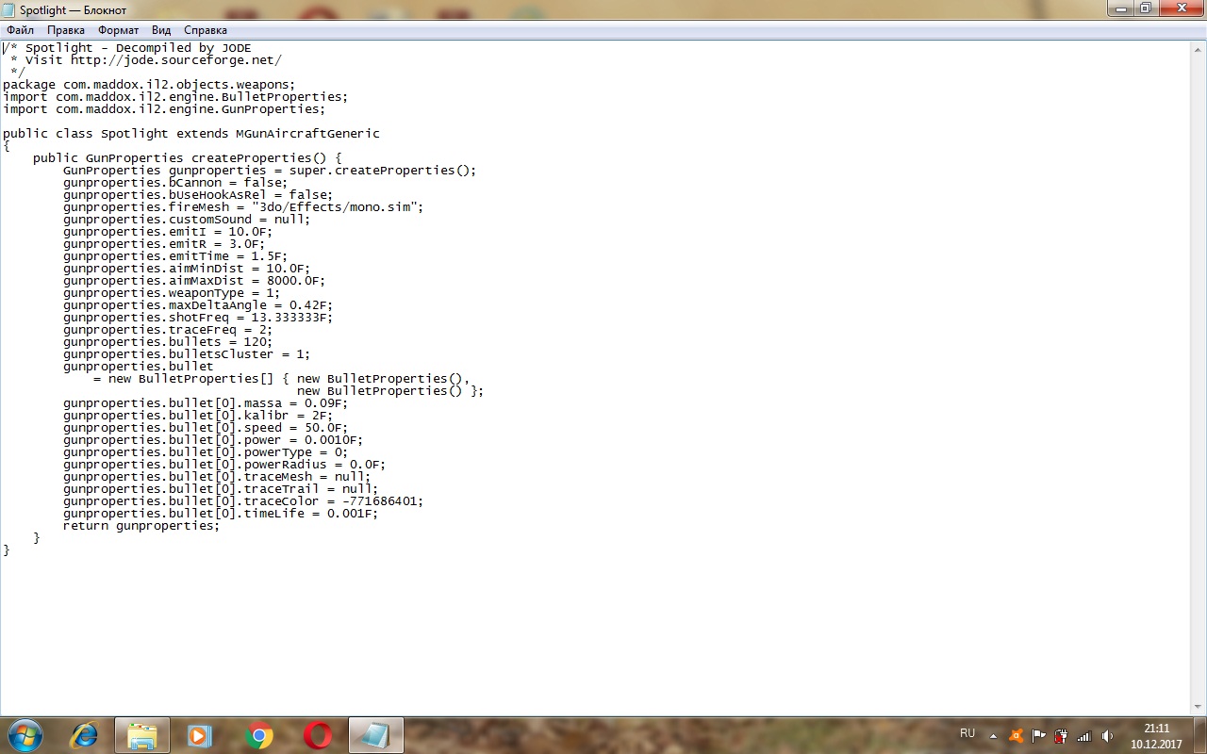Open the Формат menu
The width and height of the screenshot is (1207, 754).
click(x=119, y=30)
